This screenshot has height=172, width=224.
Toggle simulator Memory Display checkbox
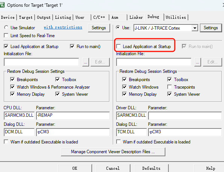(12, 94)
